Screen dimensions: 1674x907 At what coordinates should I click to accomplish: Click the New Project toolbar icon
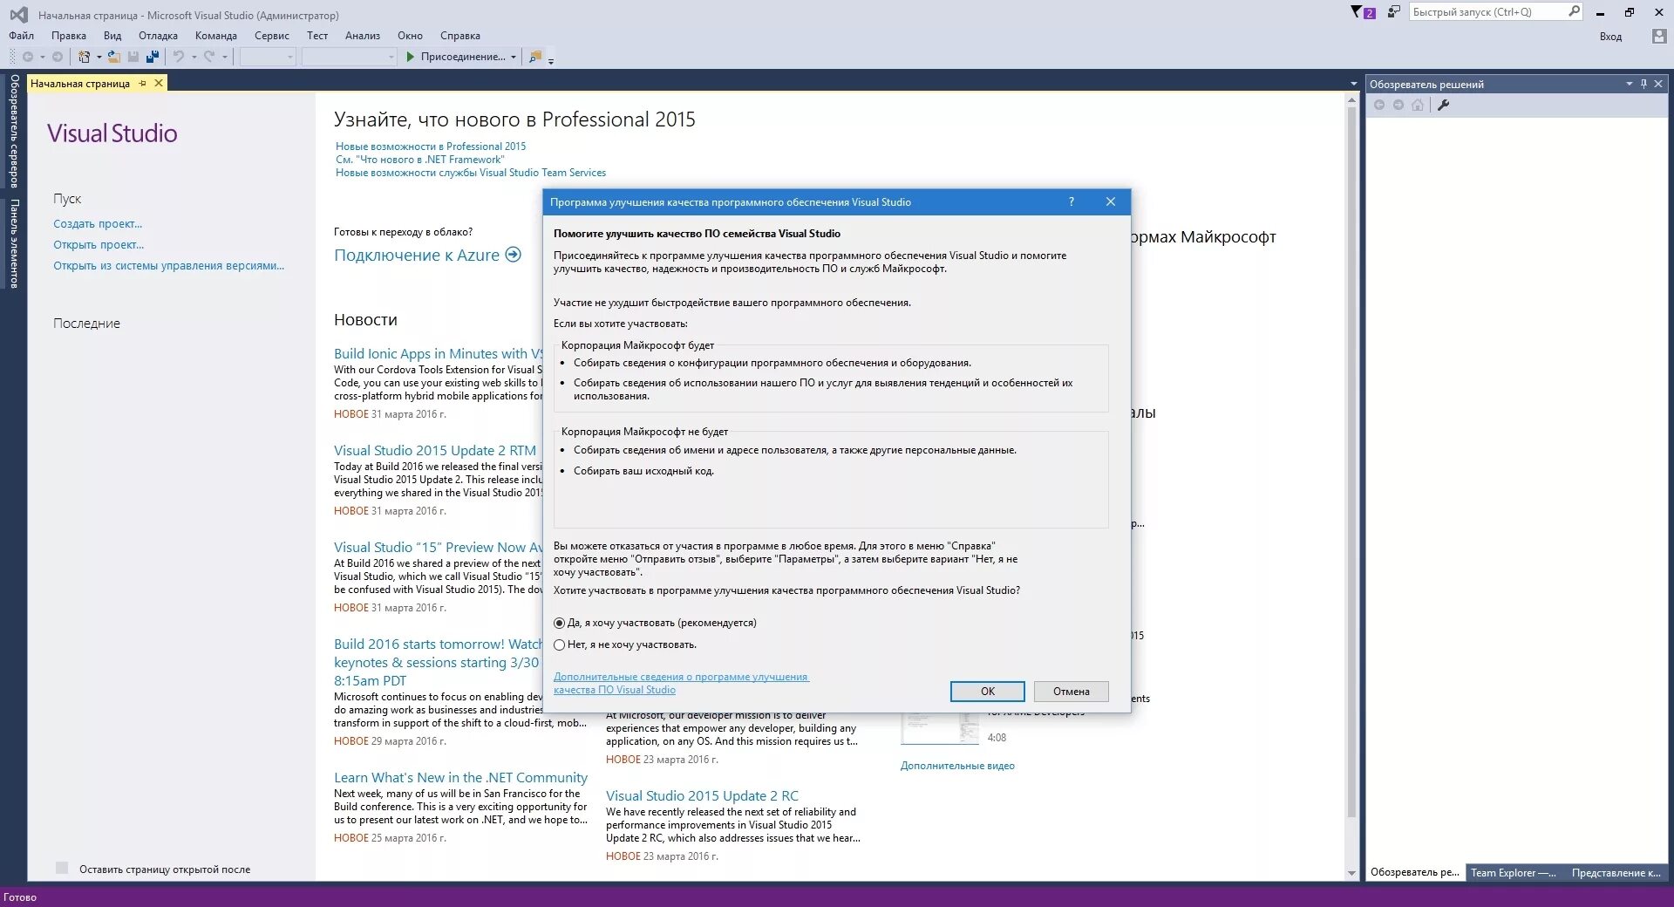tap(84, 57)
